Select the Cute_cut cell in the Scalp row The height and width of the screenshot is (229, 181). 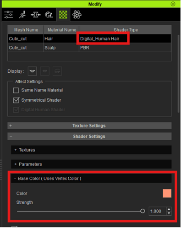(26, 48)
